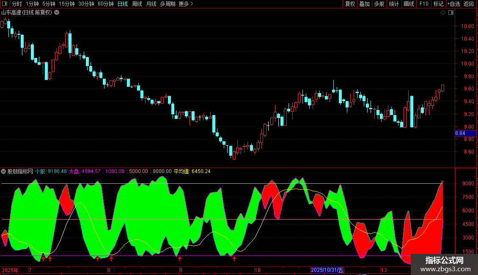Click the 标记 mark button

click(438, 4)
